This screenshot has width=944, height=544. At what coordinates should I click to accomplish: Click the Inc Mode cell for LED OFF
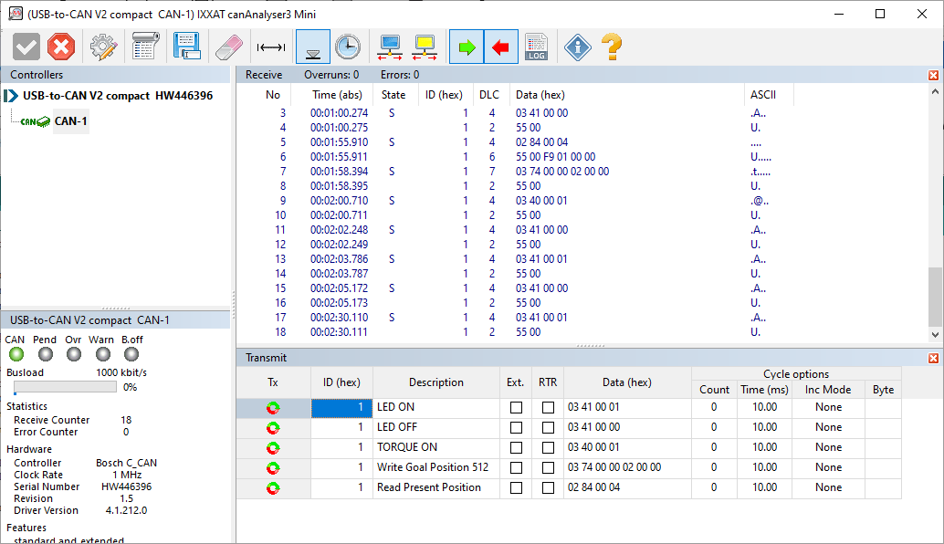coord(828,427)
